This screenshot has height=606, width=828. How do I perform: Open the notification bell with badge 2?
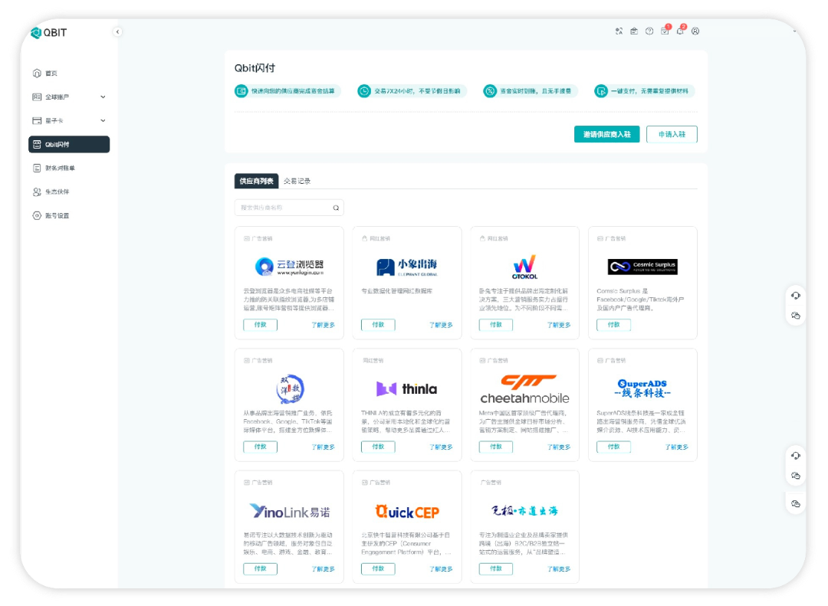tap(680, 31)
